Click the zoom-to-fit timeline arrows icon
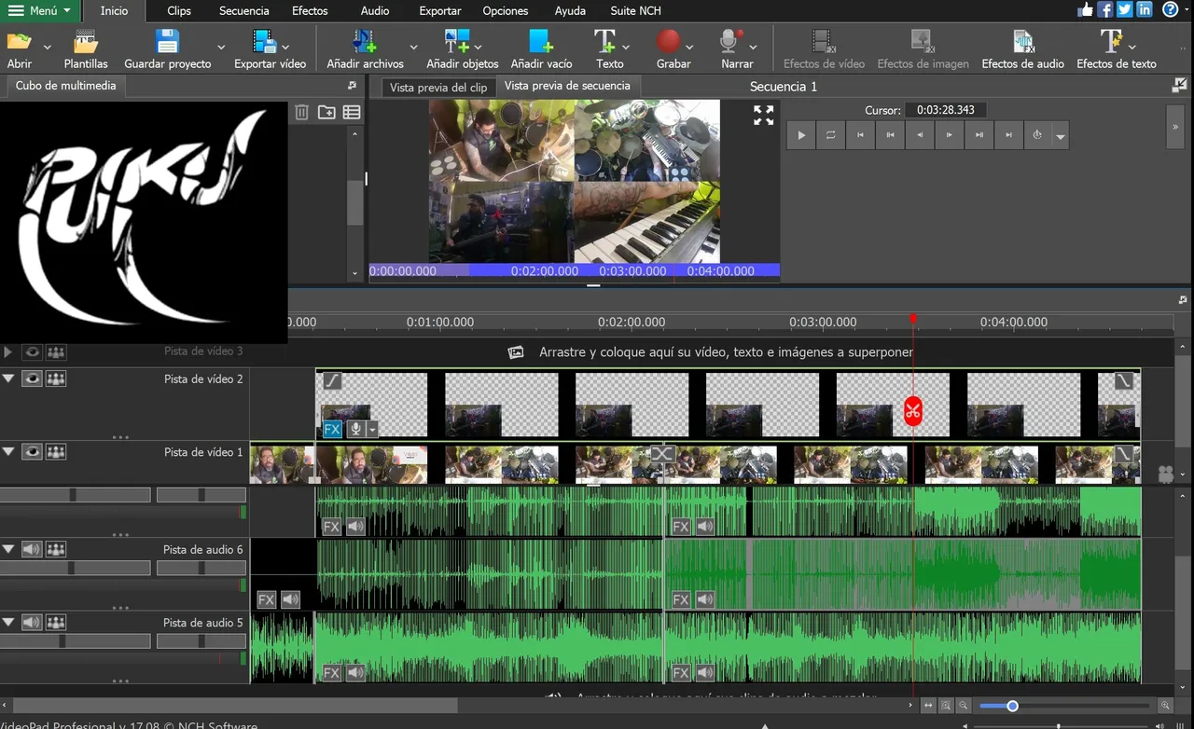This screenshot has width=1194, height=729. coord(928,706)
